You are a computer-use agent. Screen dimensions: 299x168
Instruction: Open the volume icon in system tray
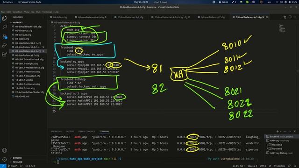click(x=281, y=2)
